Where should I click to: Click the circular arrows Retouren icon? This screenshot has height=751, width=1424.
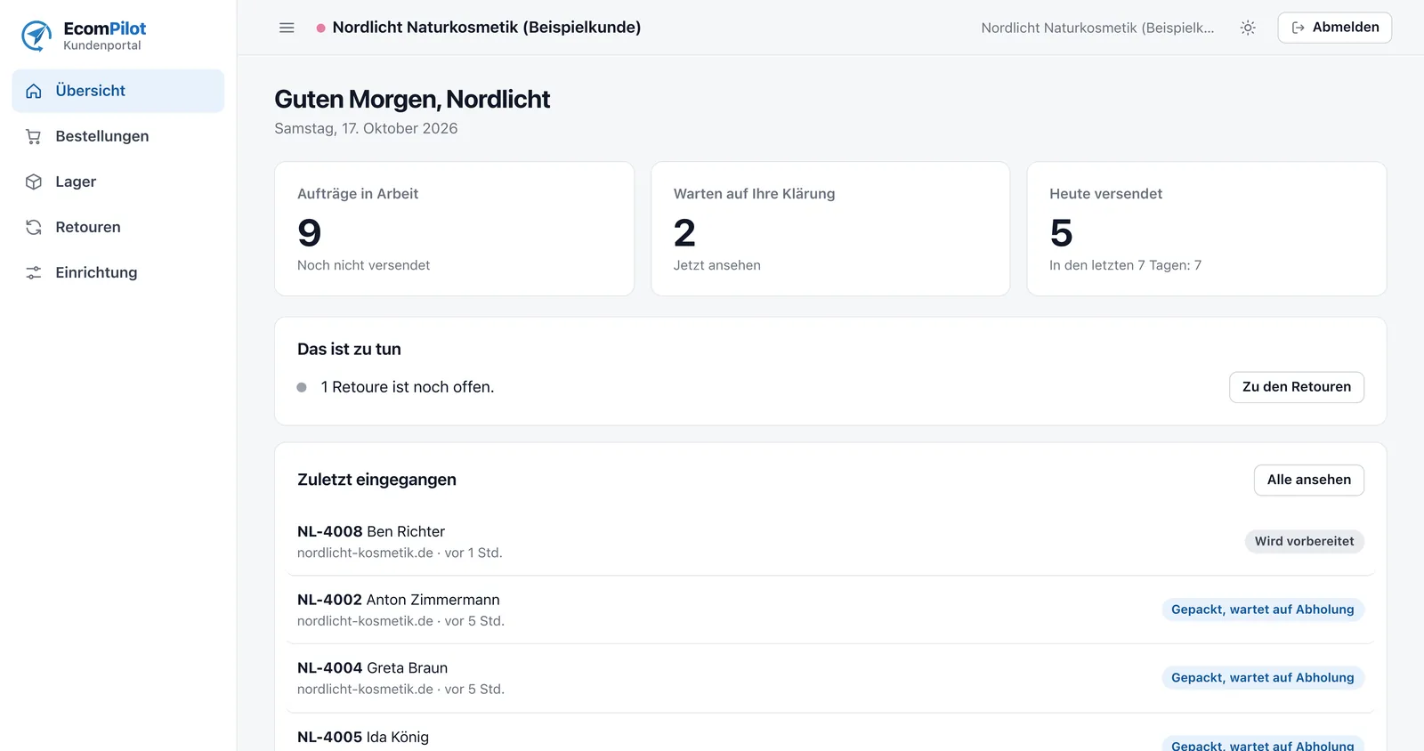(x=34, y=227)
